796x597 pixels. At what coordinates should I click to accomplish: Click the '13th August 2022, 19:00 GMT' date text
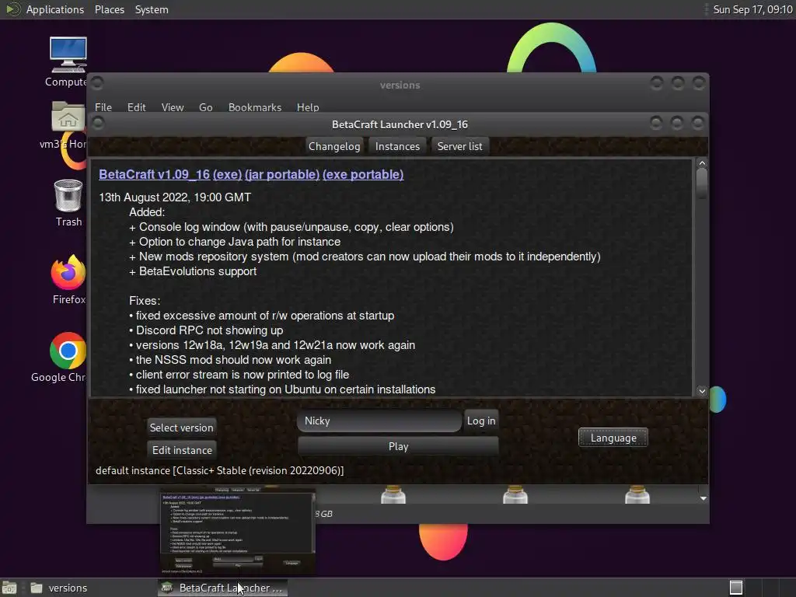click(175, 197)
